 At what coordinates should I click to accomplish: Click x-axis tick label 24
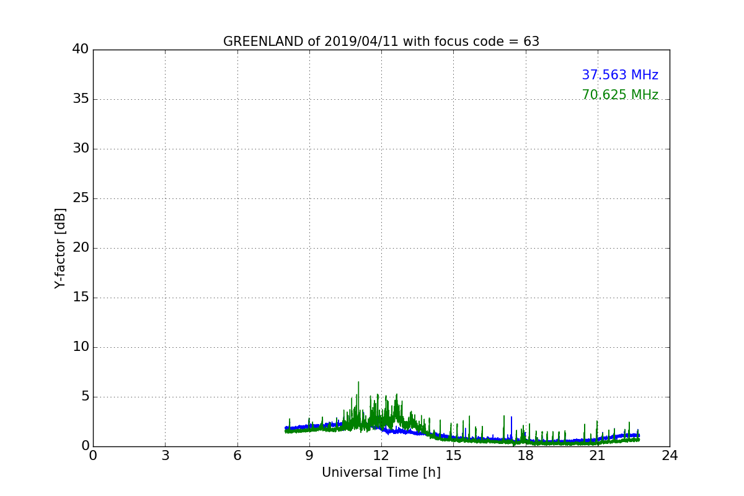(670, 456)
